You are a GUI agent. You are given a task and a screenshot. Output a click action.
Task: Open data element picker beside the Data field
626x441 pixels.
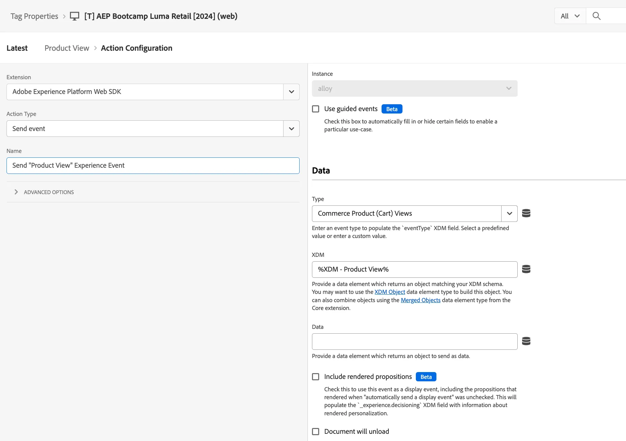[x=526, y=341]
